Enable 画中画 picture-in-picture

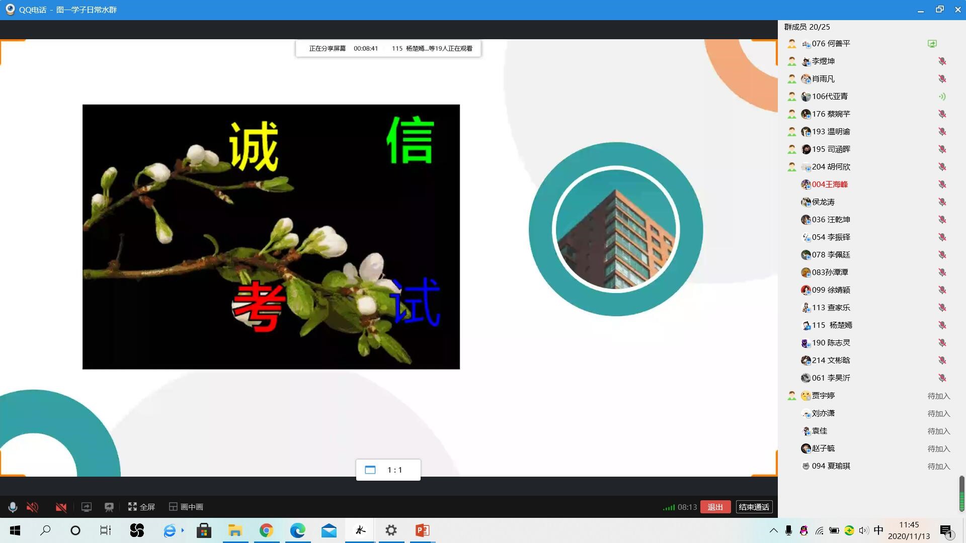(186, 507)
